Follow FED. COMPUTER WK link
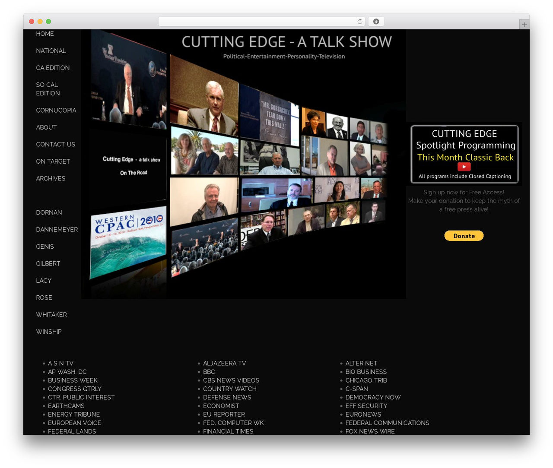Screen dimensions: 553x468 click(233, 423)
